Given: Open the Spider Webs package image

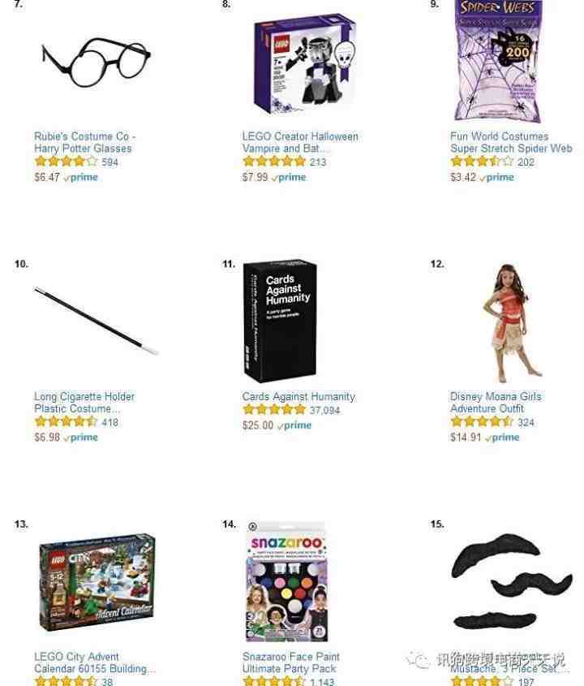Looking at the screenshot, I should (x=498, y=61).
